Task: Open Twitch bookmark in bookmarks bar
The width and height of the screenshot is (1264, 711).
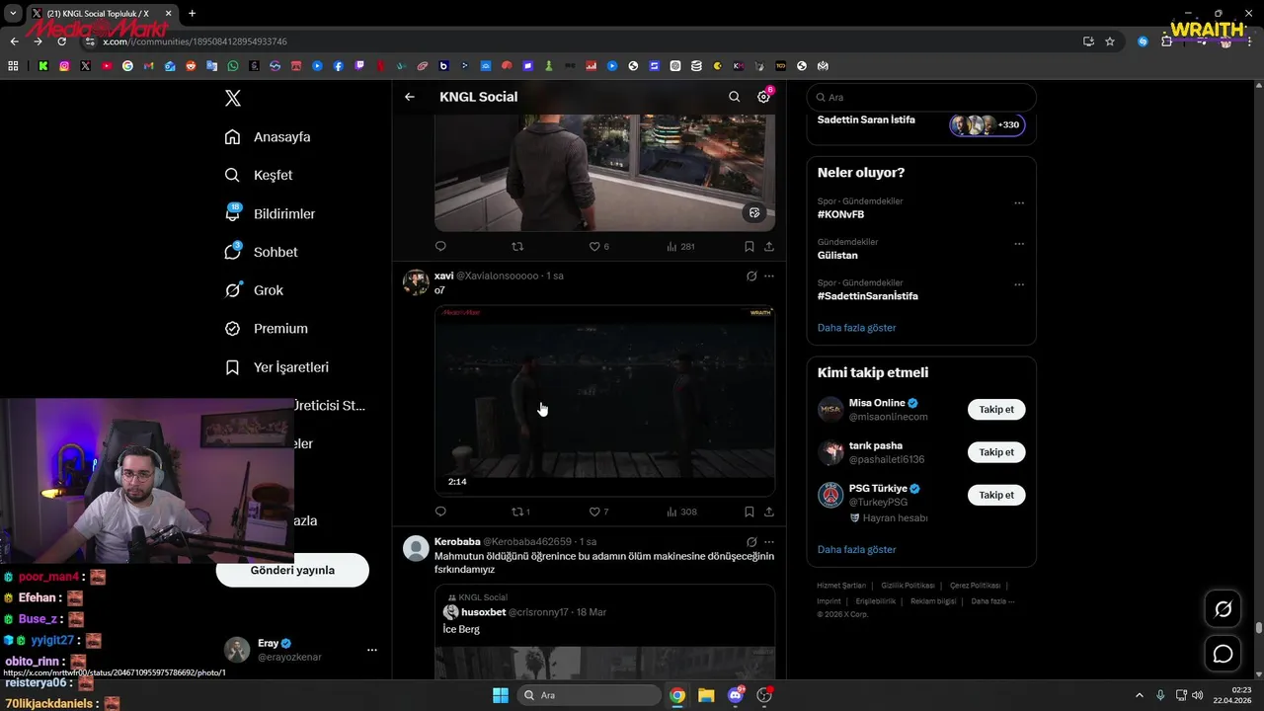Action: click(x=359, y=66)
